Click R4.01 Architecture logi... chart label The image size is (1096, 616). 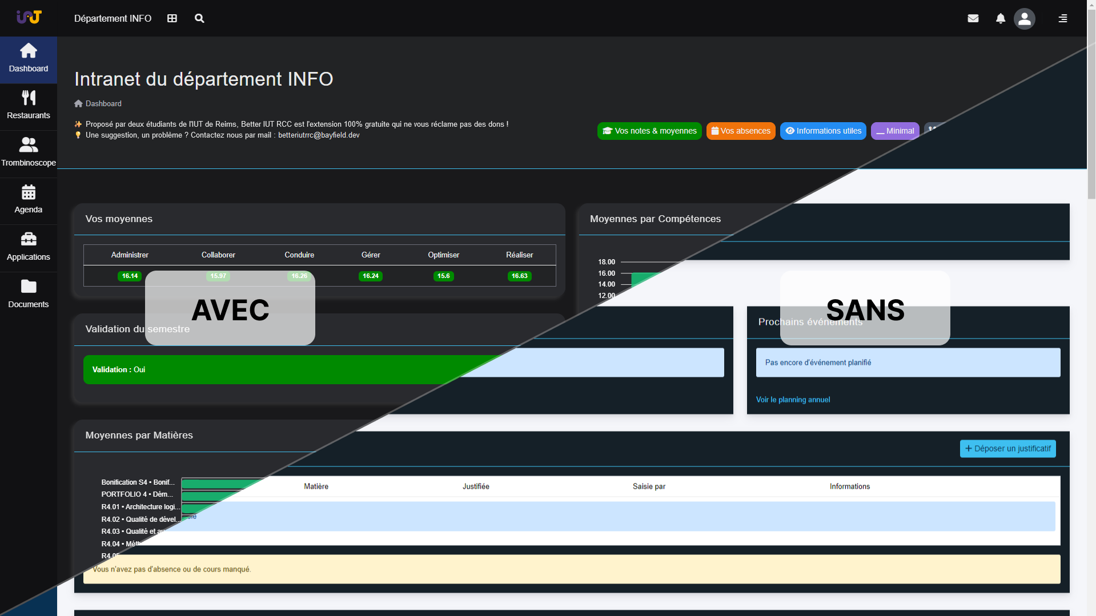pyautogui.click(x=140, y=507)
